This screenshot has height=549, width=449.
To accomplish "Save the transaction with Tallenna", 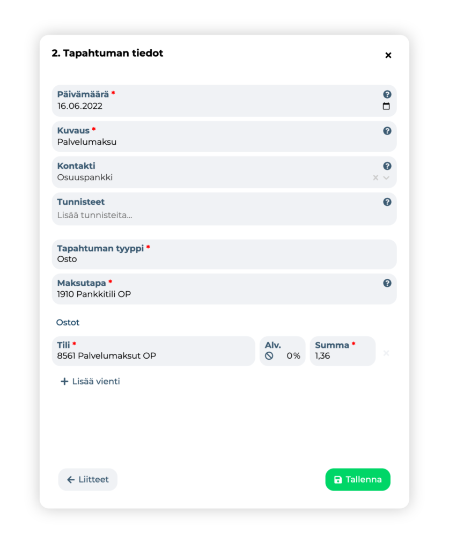I will pyautogui.click(x=358, y=479).
